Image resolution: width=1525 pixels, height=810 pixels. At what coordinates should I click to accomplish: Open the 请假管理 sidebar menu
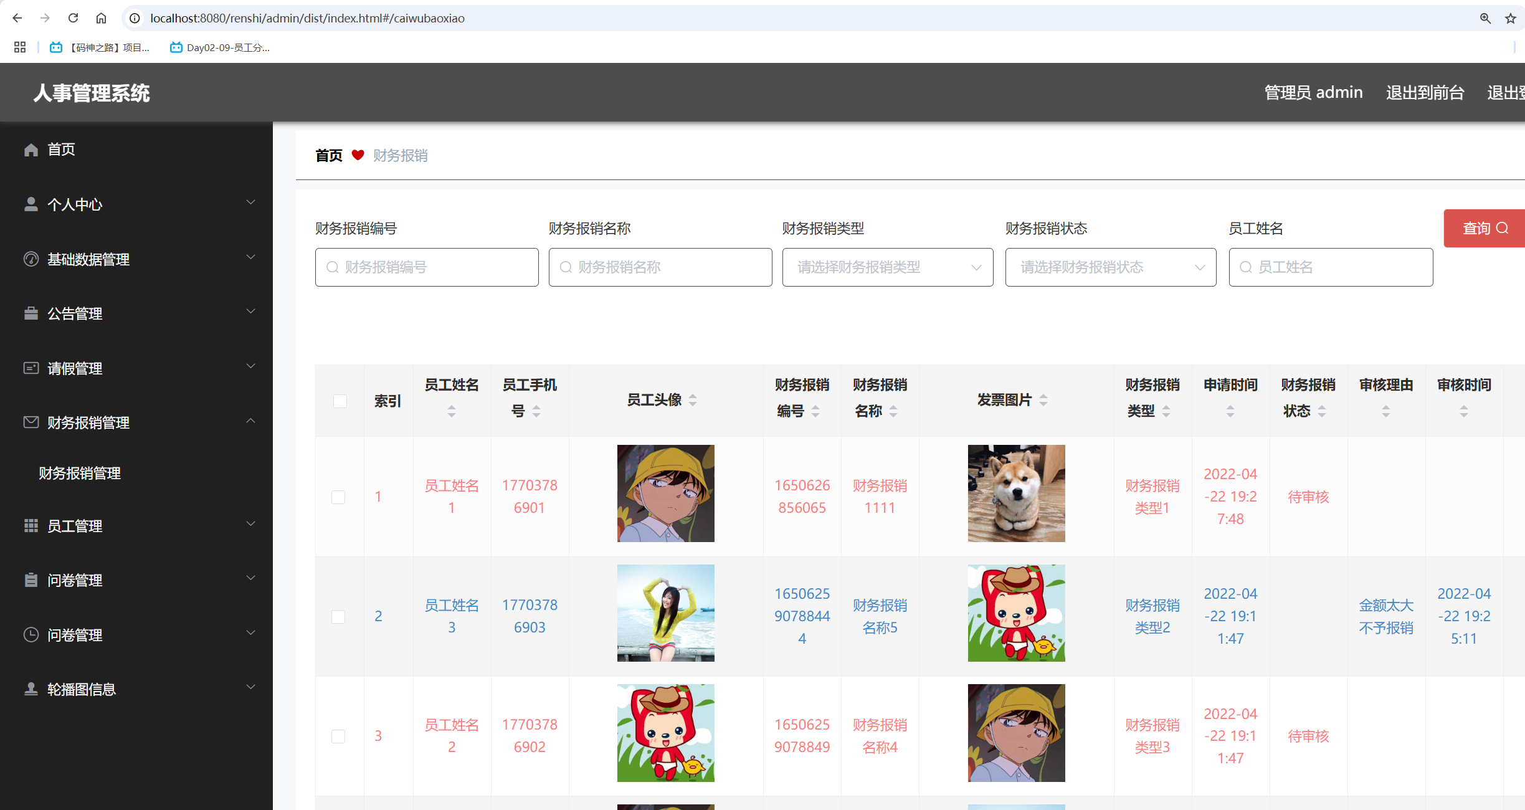tap(136, 368)
